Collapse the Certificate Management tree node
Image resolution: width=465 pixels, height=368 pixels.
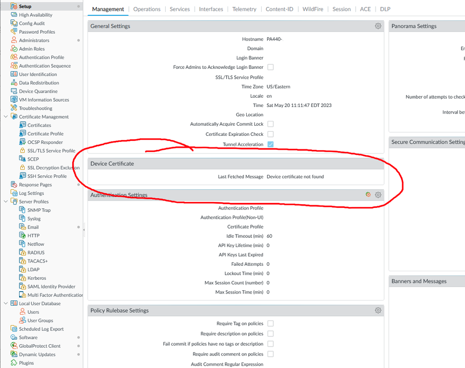pos(6,117)
